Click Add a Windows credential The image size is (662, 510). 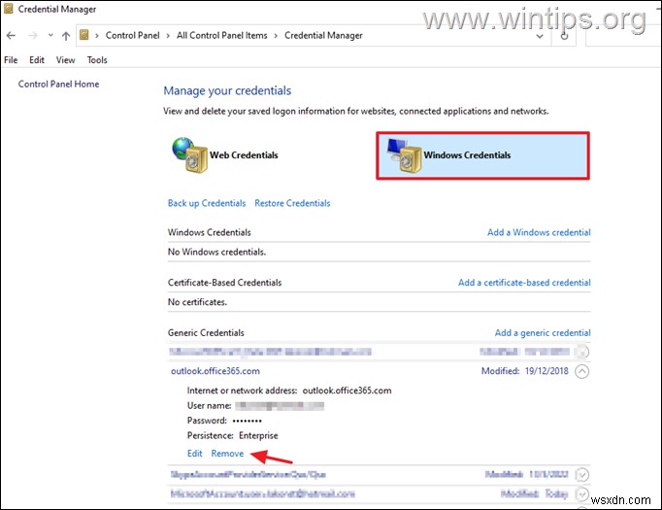539,232
